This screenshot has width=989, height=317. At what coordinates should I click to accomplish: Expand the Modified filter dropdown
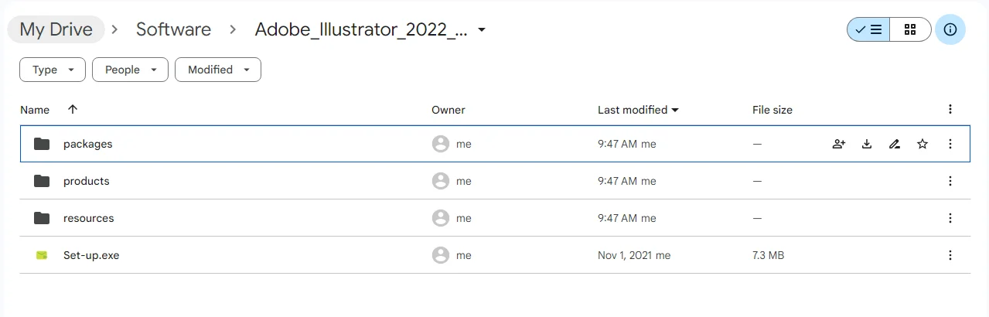[x=218, y=70]
